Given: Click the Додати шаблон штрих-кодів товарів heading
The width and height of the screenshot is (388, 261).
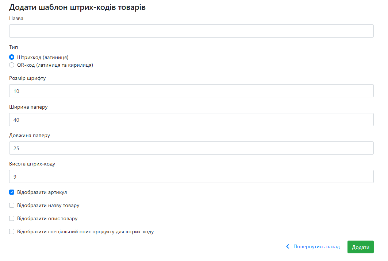Looking at the screenshot, I should [77, 7].
